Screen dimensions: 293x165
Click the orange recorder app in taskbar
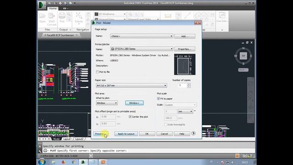pos(103,162)
